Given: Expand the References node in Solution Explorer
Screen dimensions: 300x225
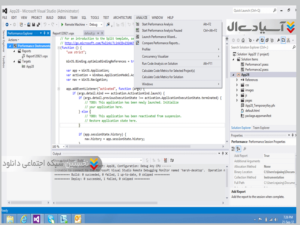Looking at the screenshot, I should (x=237, y=80).
